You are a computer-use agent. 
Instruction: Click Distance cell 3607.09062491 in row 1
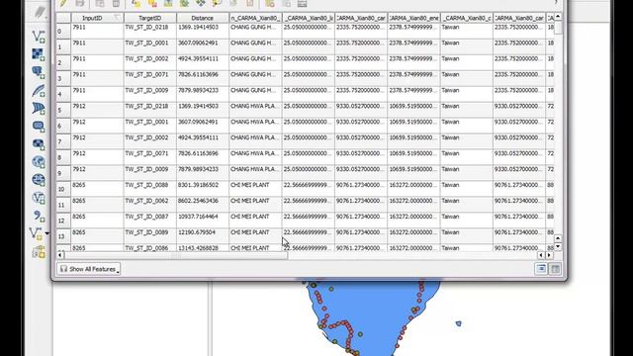click(202, 46)
